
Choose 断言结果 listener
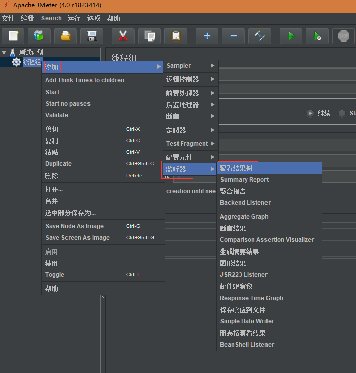click(270, 228)
